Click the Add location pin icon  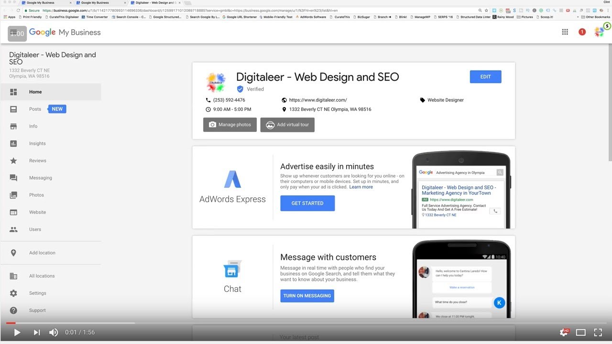[13, 253]
